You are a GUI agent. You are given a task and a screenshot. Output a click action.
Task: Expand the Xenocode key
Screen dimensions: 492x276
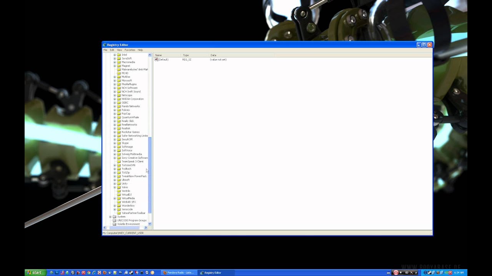point(115,209)
